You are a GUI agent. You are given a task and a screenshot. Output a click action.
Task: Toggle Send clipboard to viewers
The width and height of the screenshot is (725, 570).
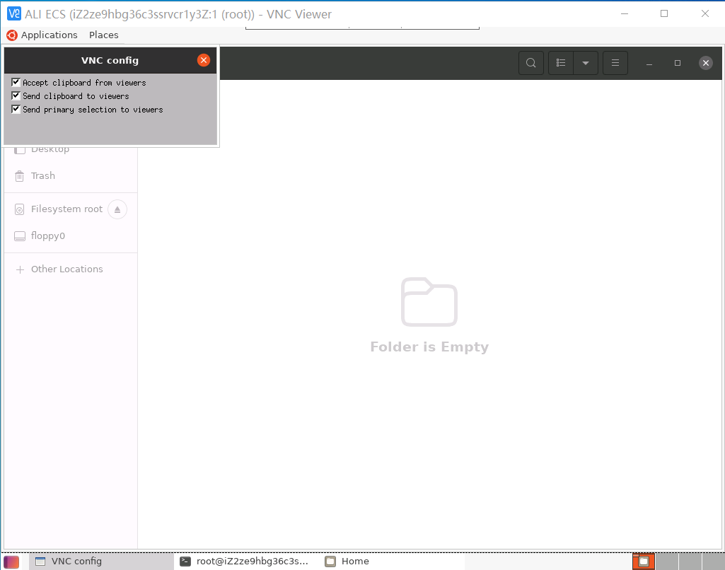click(16, 95)
